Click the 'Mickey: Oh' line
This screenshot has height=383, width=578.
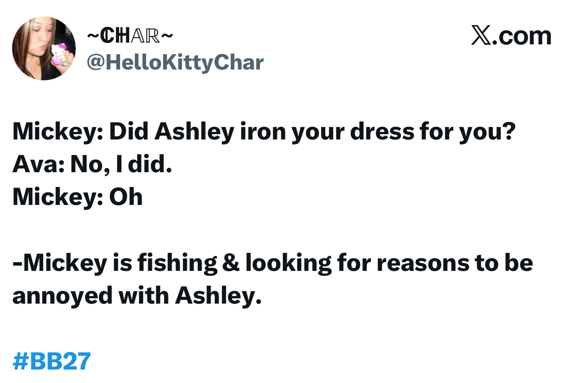point(78,197)
